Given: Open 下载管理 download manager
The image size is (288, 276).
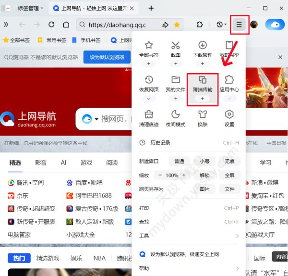Looking at the screenshot, I should pos(202,46).
